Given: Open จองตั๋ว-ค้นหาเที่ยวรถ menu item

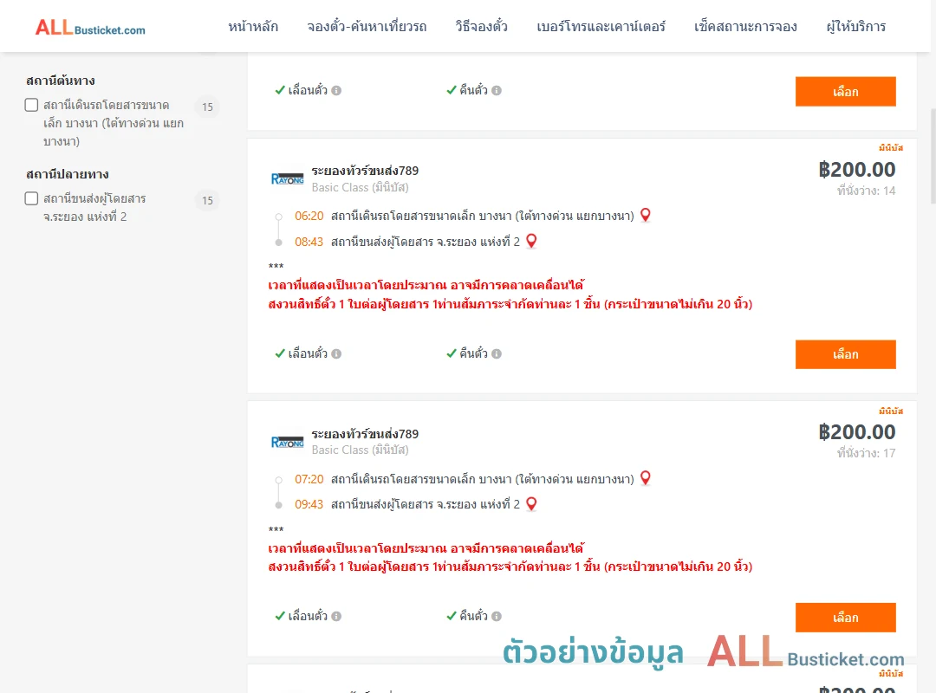Looking at the screenshot, I should [x=367, y=27].
